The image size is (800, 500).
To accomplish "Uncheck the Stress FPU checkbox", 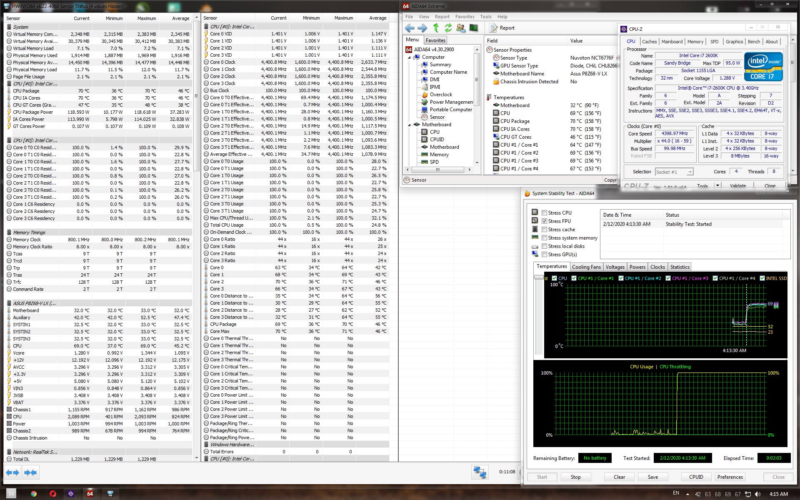I will pos(544,221).
